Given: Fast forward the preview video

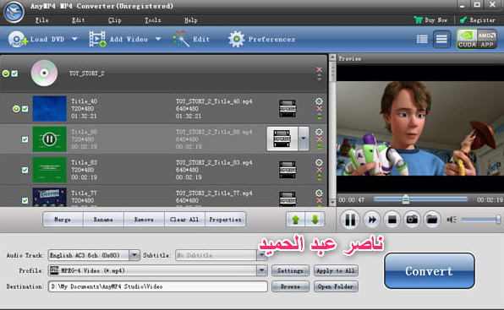Looking at the screenshot, I should 372,220.
